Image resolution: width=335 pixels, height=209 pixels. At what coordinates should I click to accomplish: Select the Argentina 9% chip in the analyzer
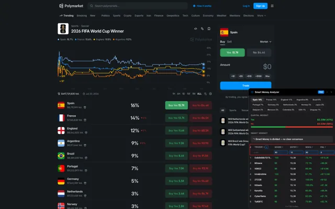click(303, 100)
